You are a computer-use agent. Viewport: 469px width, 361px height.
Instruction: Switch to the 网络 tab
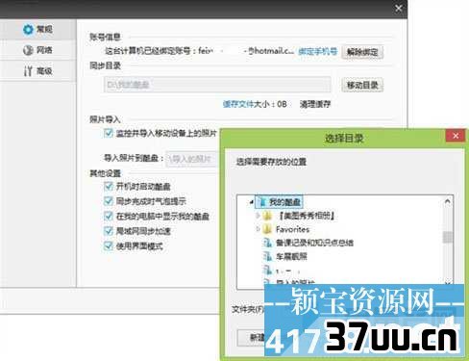(37, 50)
